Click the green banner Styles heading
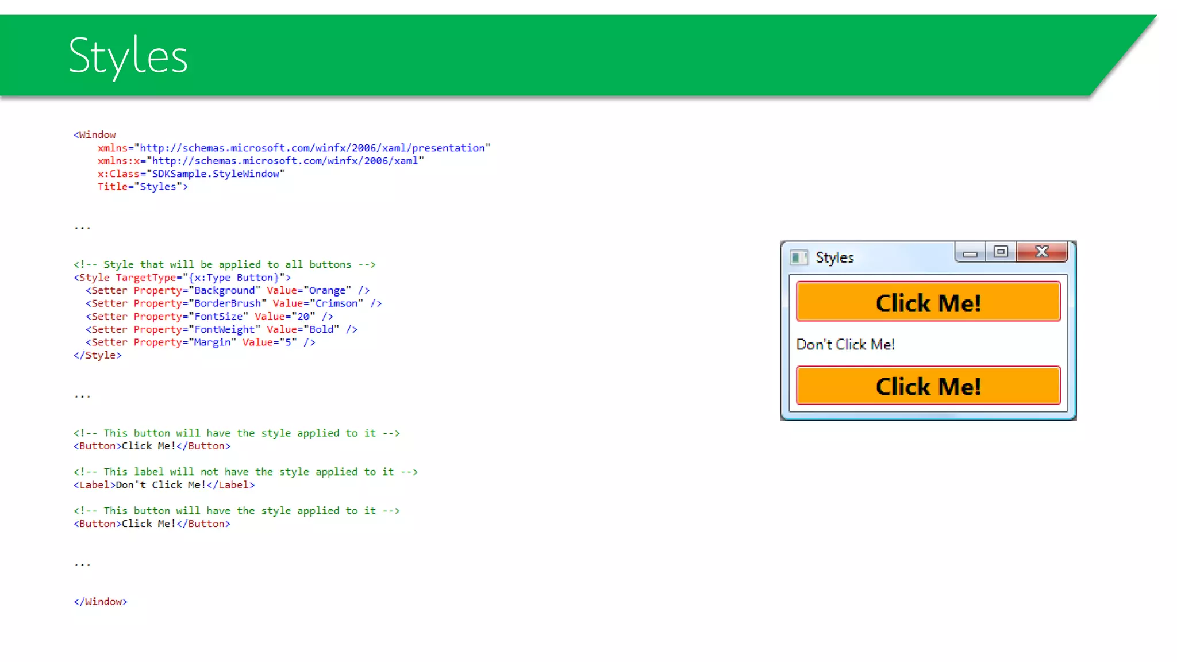 coord(128,56)
